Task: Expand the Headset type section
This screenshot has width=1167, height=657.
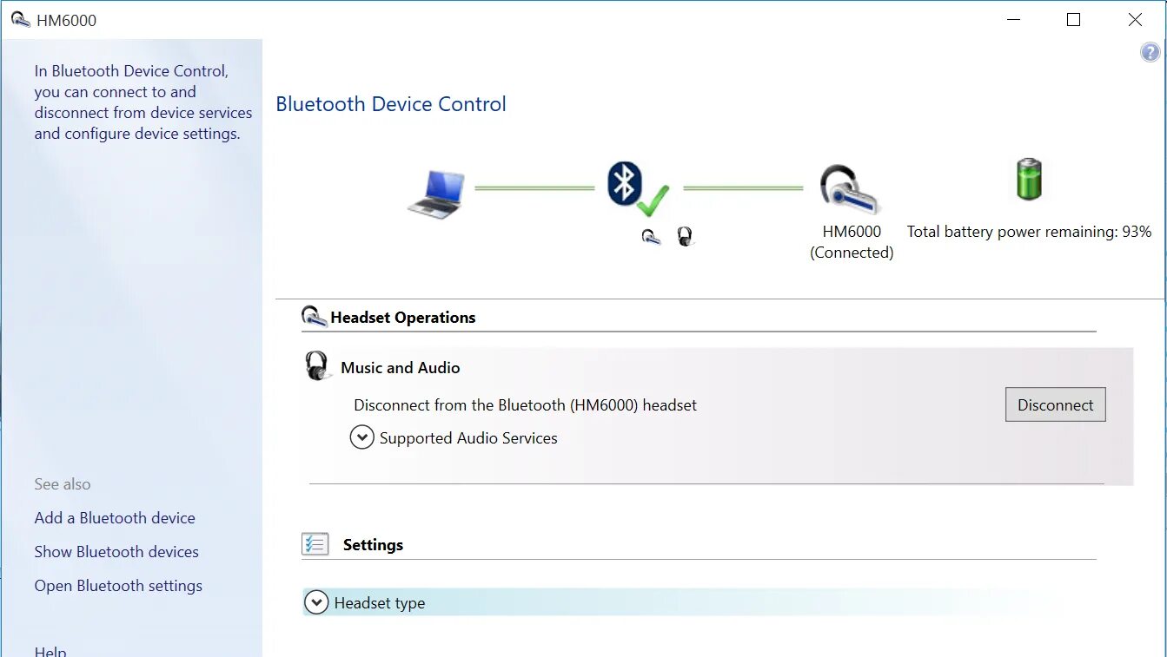Action: click(317, 602)
